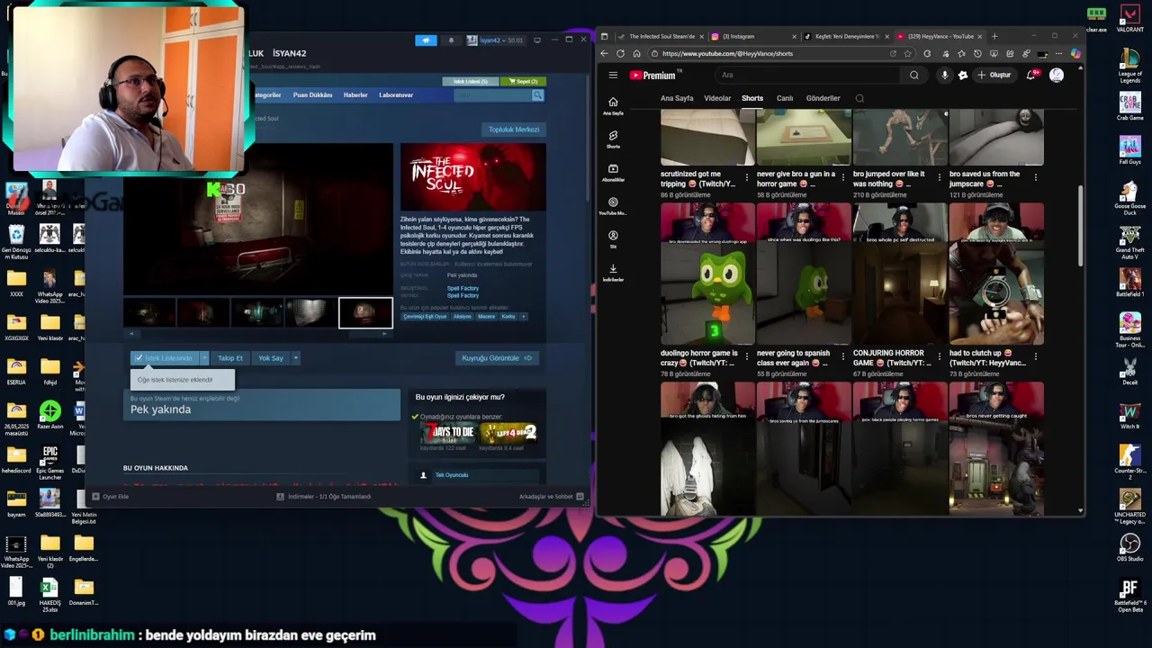The width and height of the screenshot is (1152, 648).
Task: Open Steam notifications bell
Action: coord(451,40)
